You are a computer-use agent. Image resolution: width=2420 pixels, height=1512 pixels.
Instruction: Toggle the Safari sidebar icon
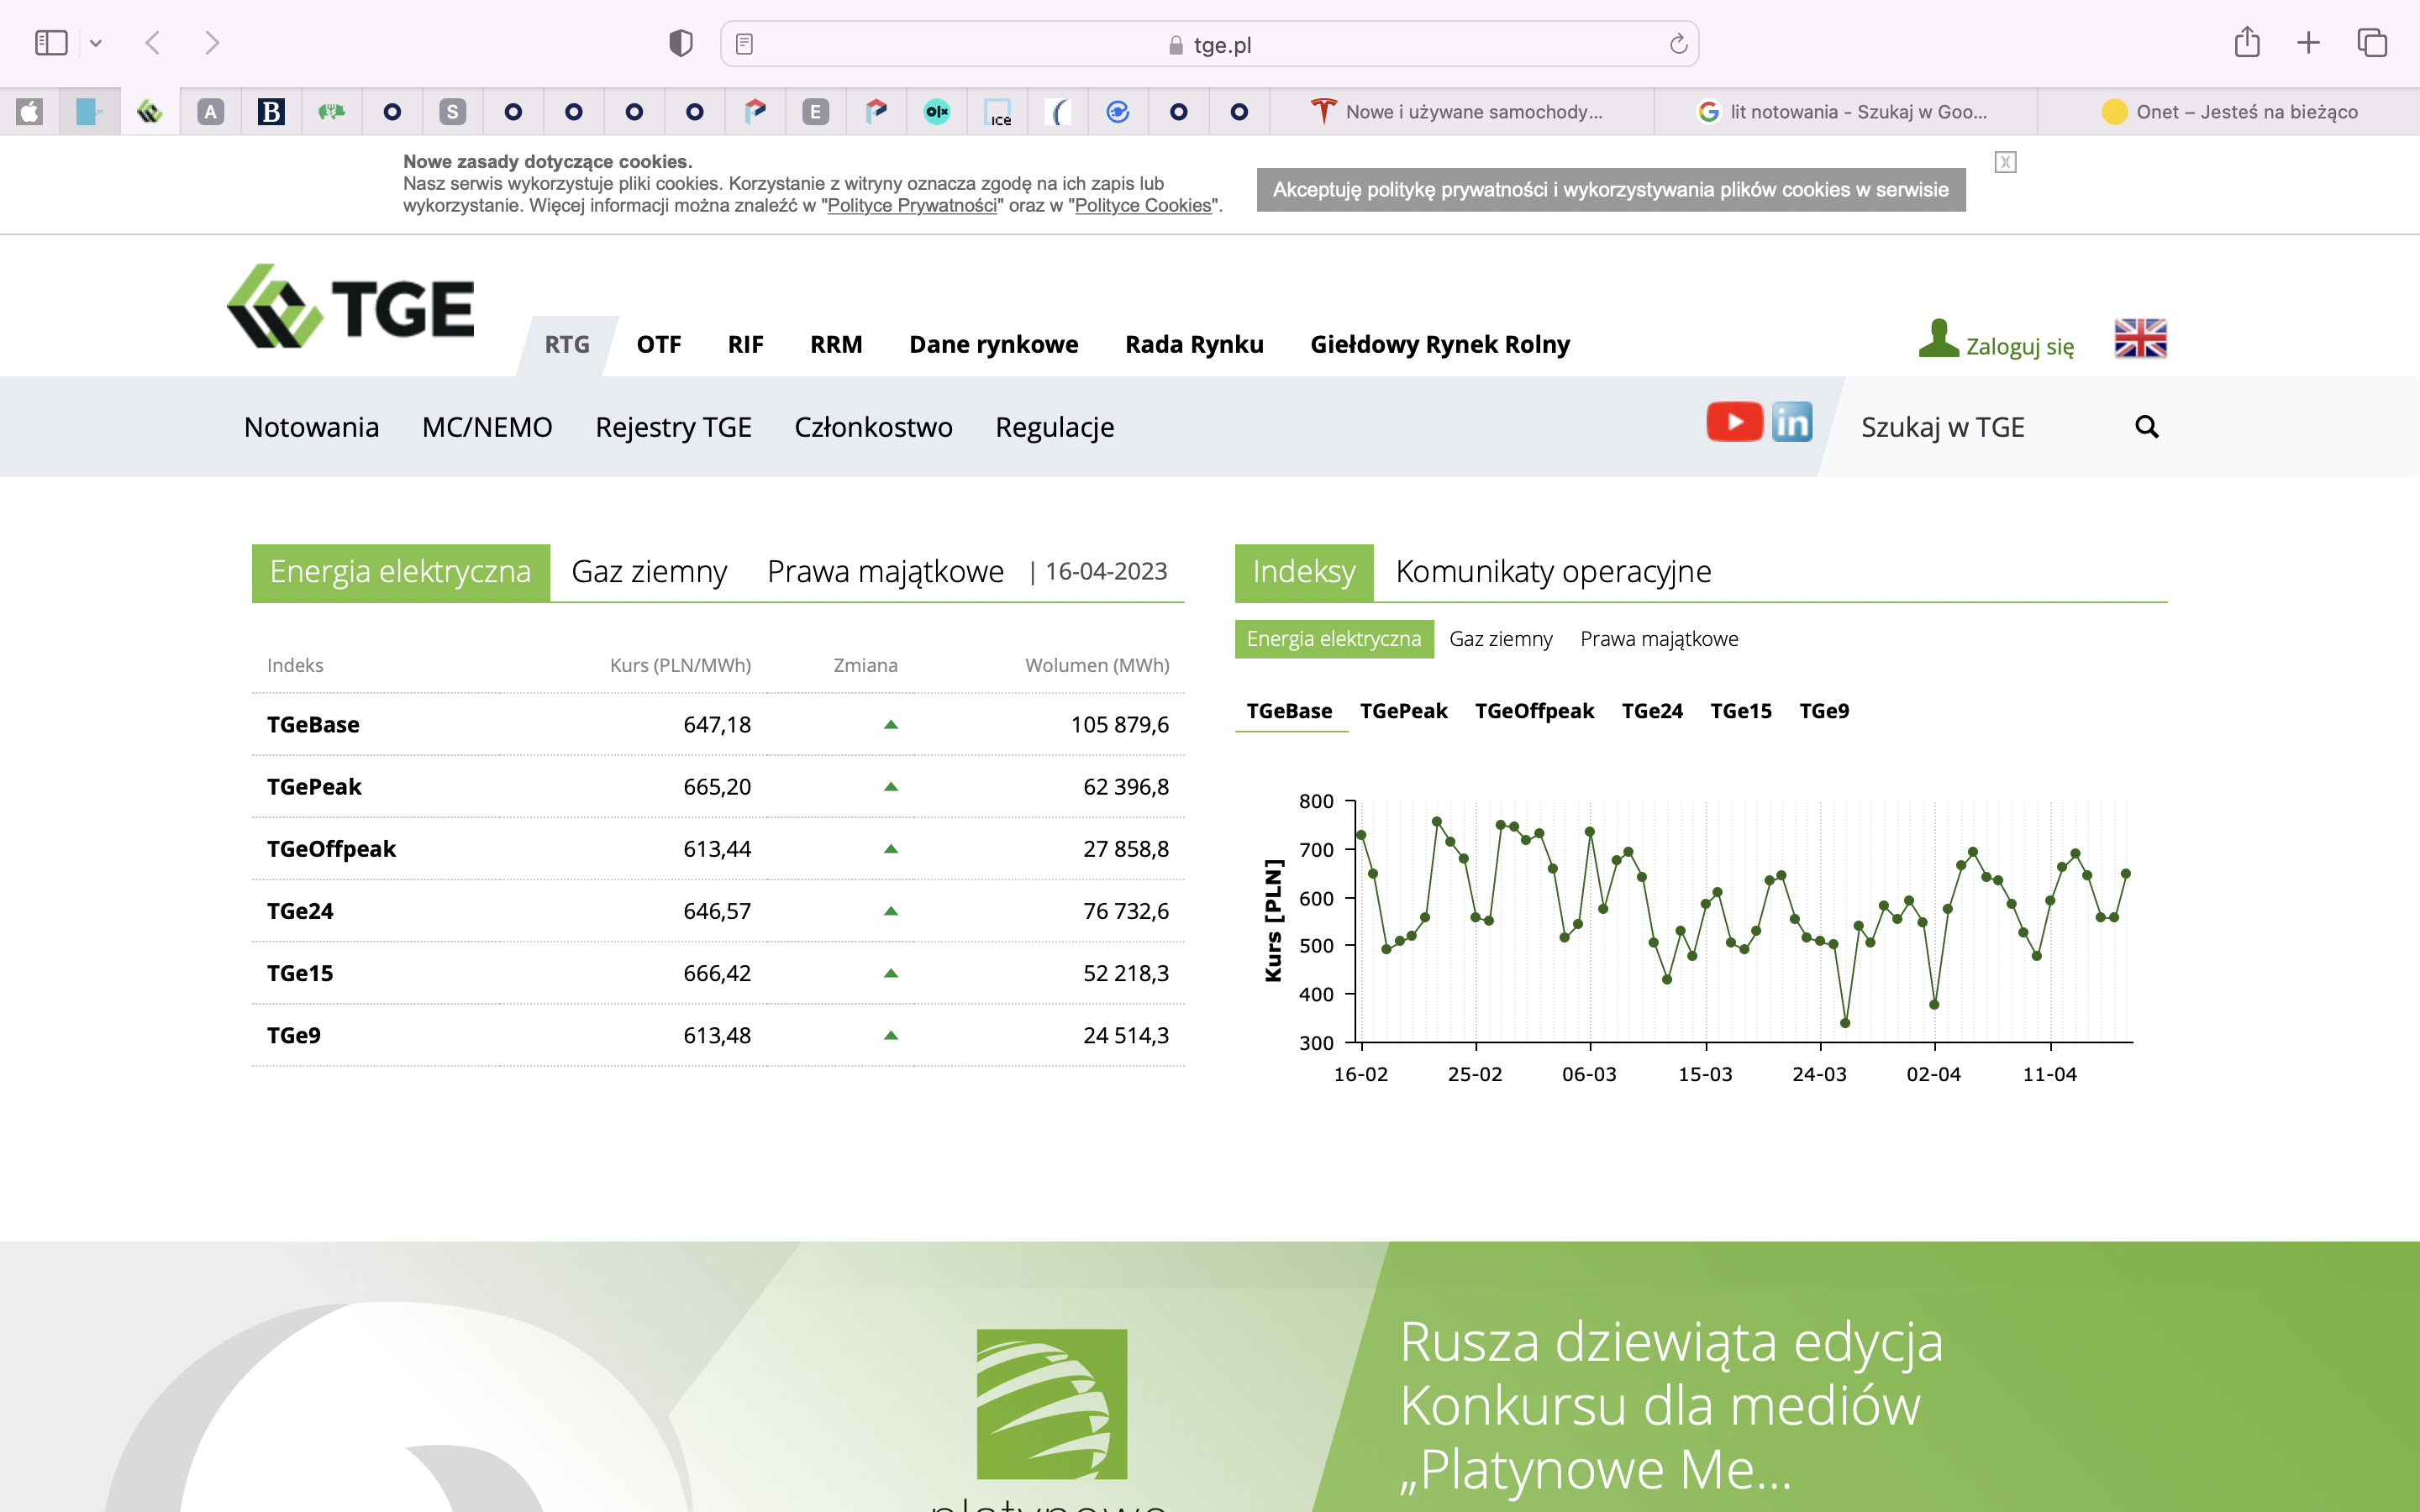[51, 43]
